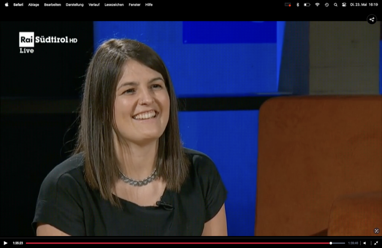Click the video progress slider handle
The image size is (382, 248).
click(331, 243)
